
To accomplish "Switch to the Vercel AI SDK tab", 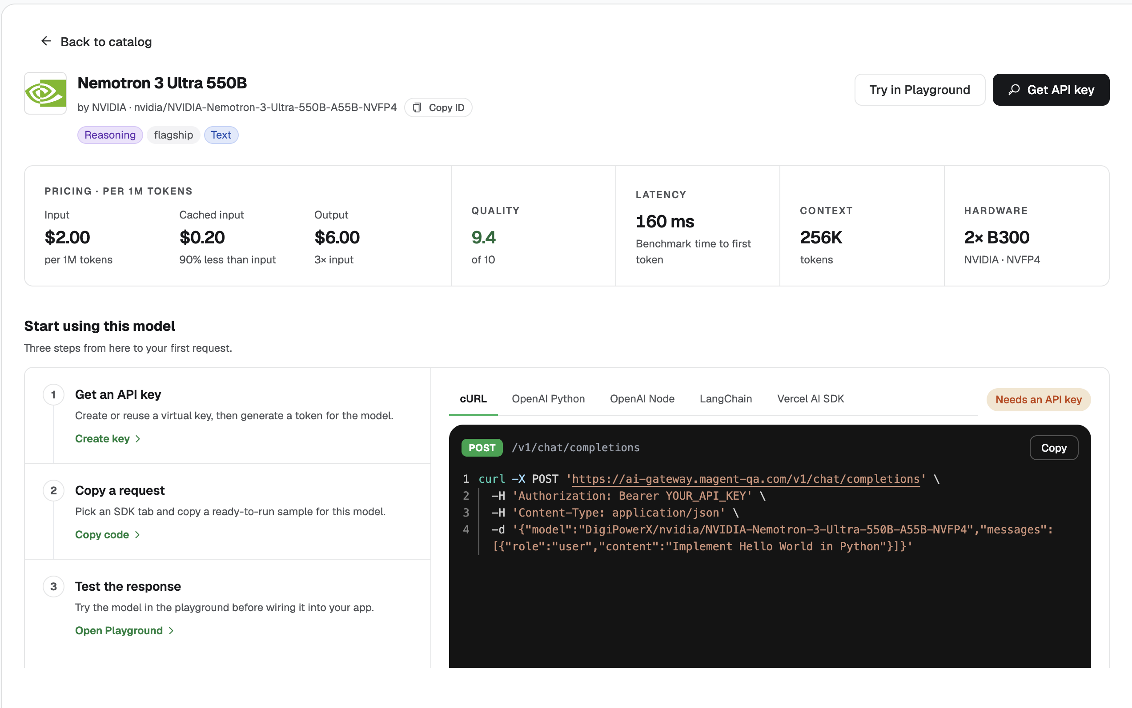I will pyautogui.click(x=811, y=399).
